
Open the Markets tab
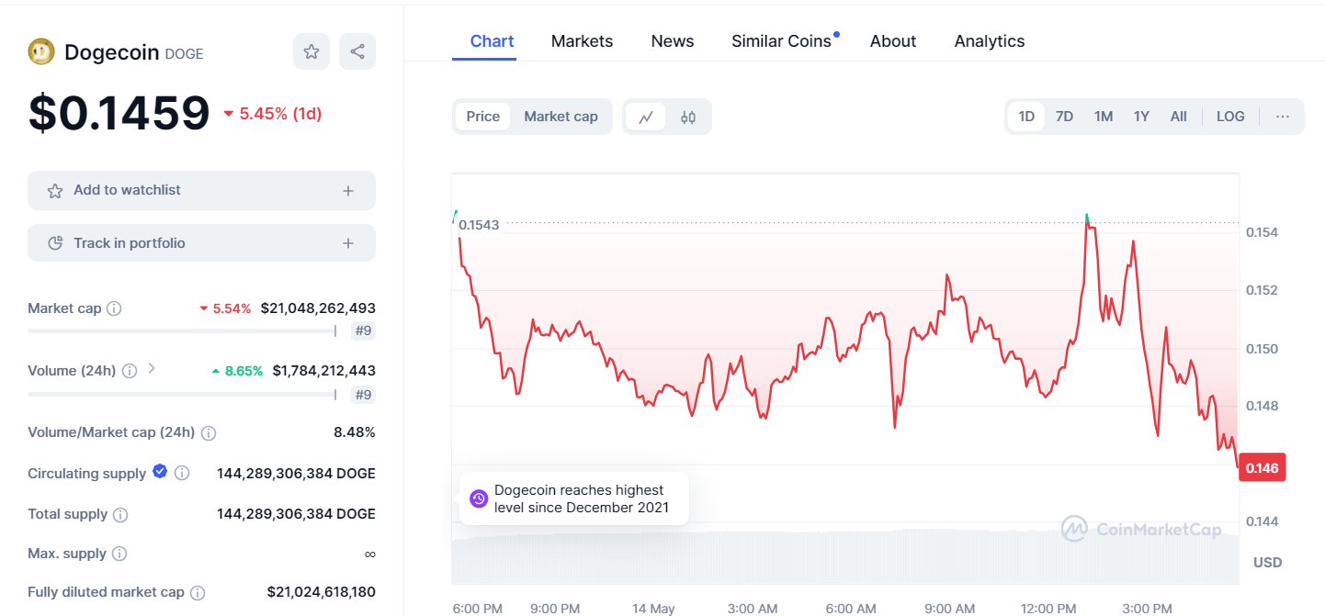(582, 41)
